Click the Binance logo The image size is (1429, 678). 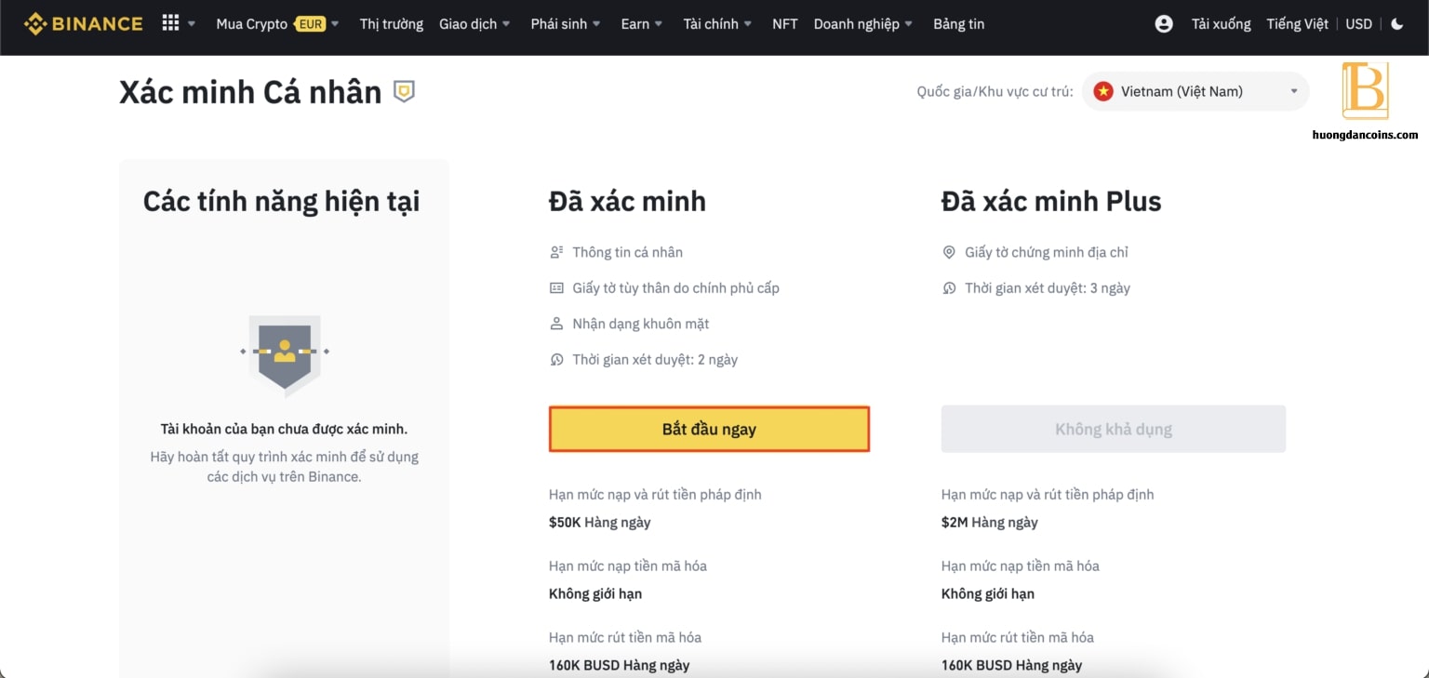pos(84,23)
